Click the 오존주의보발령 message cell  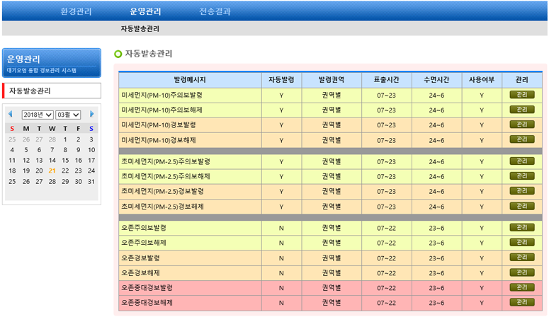pyautogui.click(x=190, y=228)
